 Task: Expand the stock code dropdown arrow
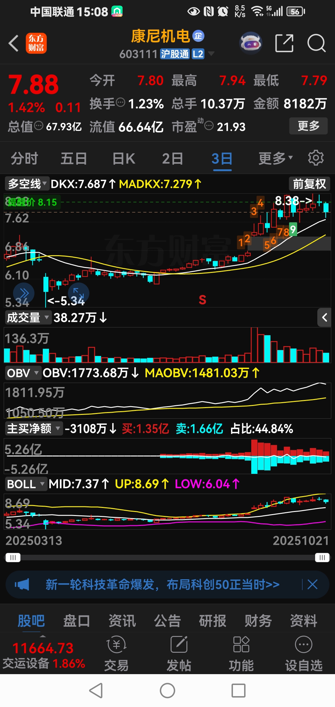[x=211, y=54]
